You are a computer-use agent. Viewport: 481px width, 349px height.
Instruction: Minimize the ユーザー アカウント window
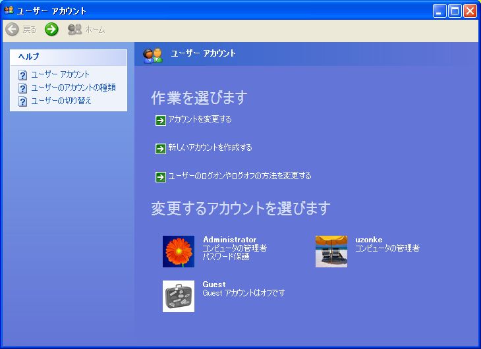point(439,11)
